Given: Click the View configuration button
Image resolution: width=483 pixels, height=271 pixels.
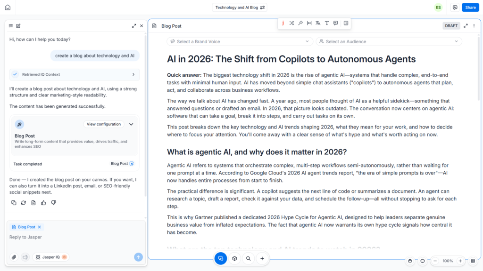Looking at the screenshot, I should click(103, 124).
